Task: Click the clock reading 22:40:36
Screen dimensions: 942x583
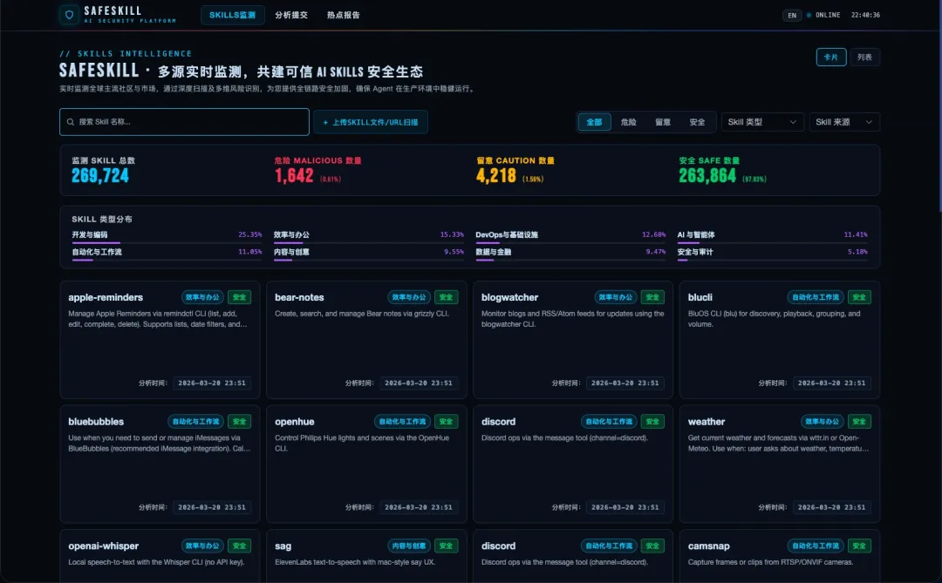Action: [865, 15]
